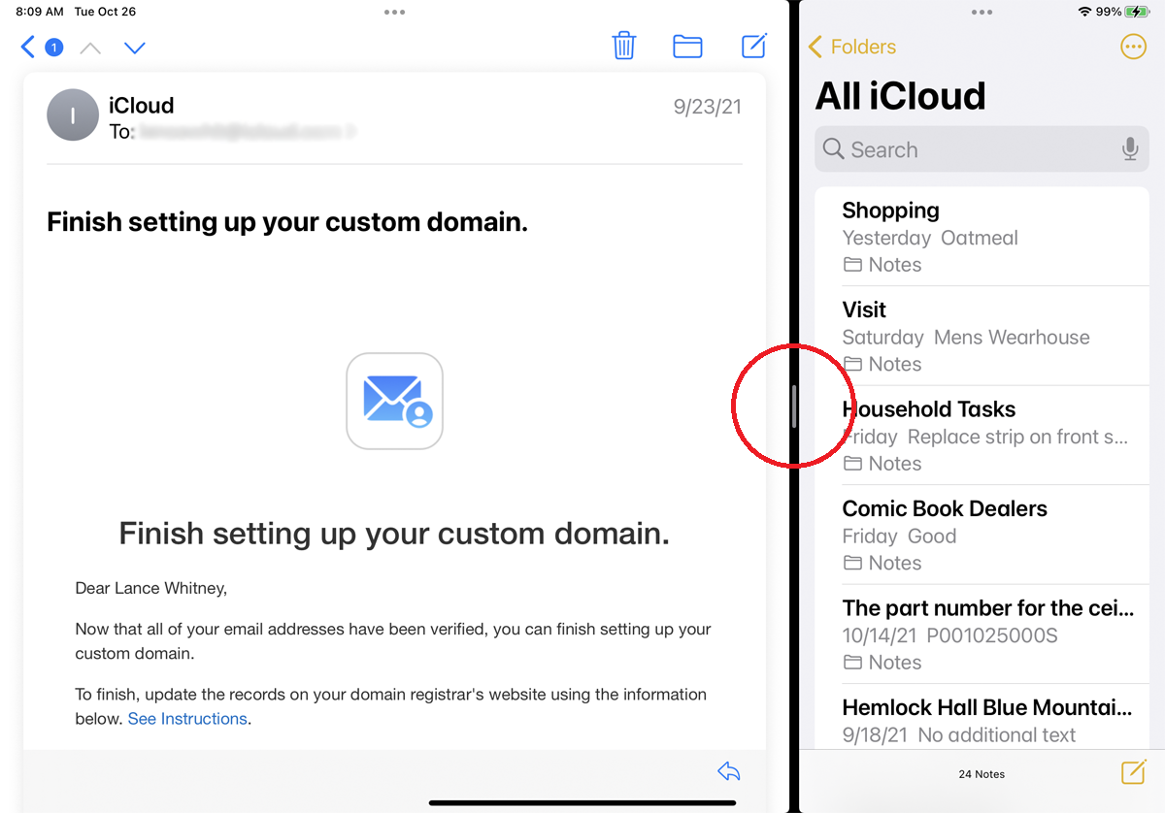
Task: Reply to the iCloud email
Action: (728, 771)
